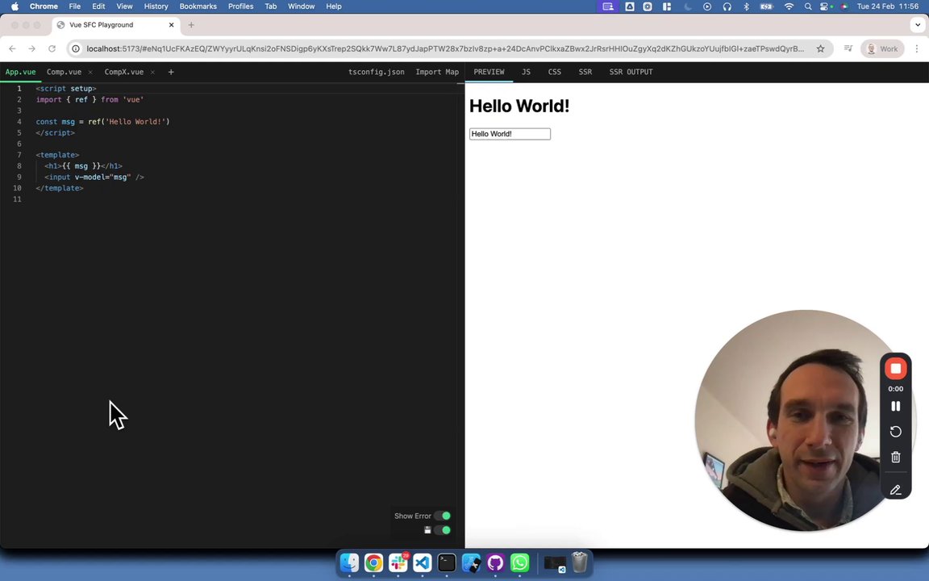
Task: Click the localhost URL address bar
Action: [x=445, y=48]
